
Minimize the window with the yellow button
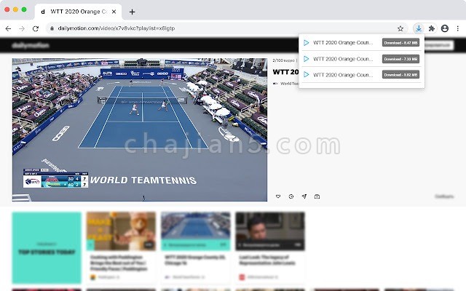[15, 9]
